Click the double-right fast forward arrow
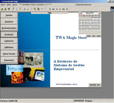114x103 pixels. (x=64, y=9)
